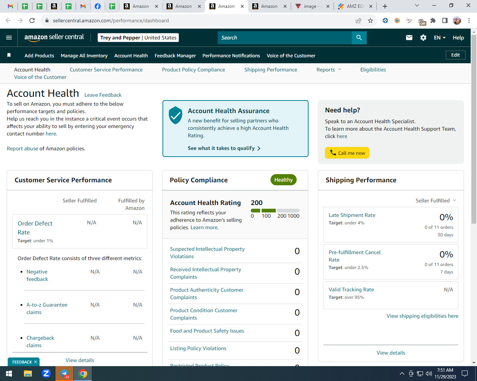This screenshot has width=477, height=381.
Task: Click the Leave Feedback link
Action: (103, 95)
